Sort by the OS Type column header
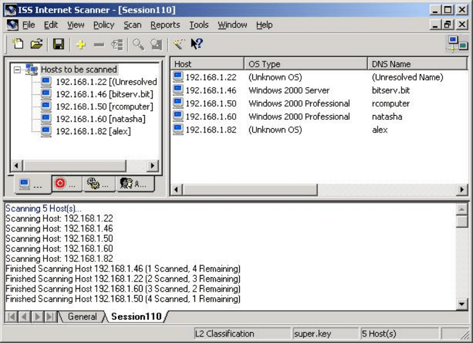This screenshot has width=473, height=343. (306, 64)
